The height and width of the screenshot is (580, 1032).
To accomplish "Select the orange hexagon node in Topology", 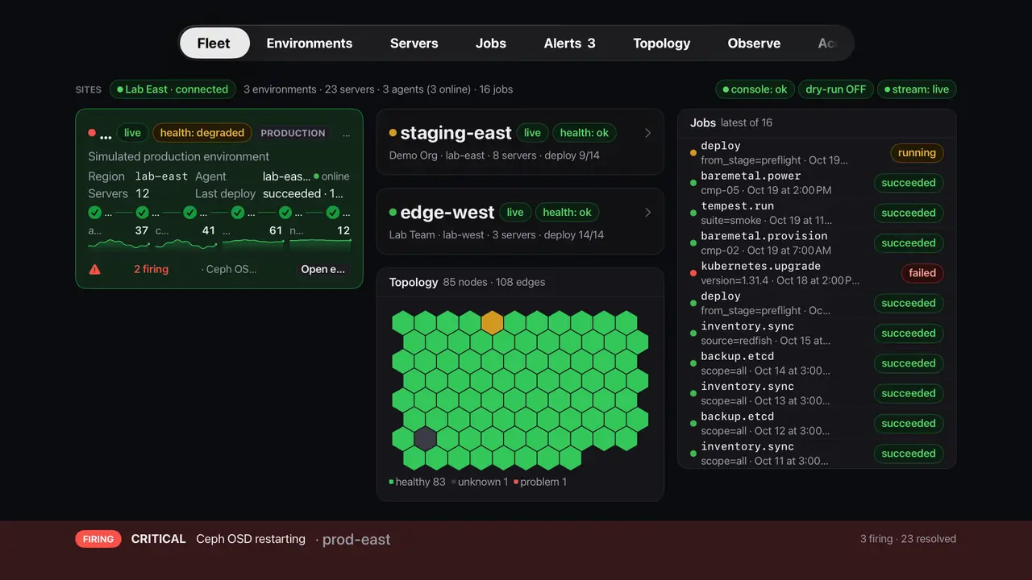I will pyautogui.click(x=492, y=322).
